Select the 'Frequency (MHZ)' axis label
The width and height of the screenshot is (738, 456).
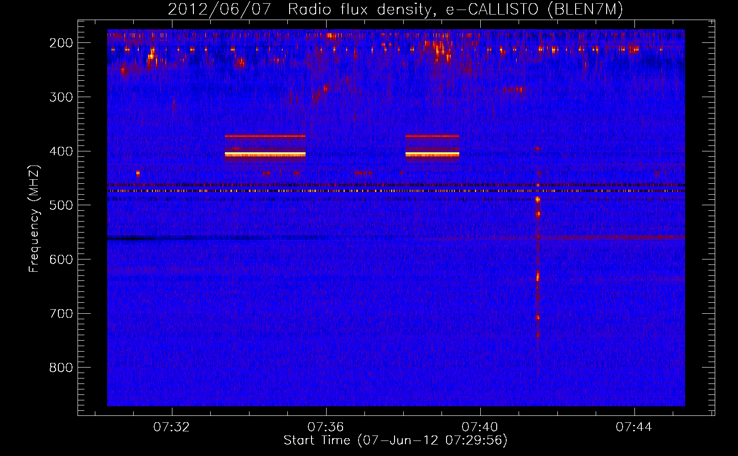click(34, 219)
